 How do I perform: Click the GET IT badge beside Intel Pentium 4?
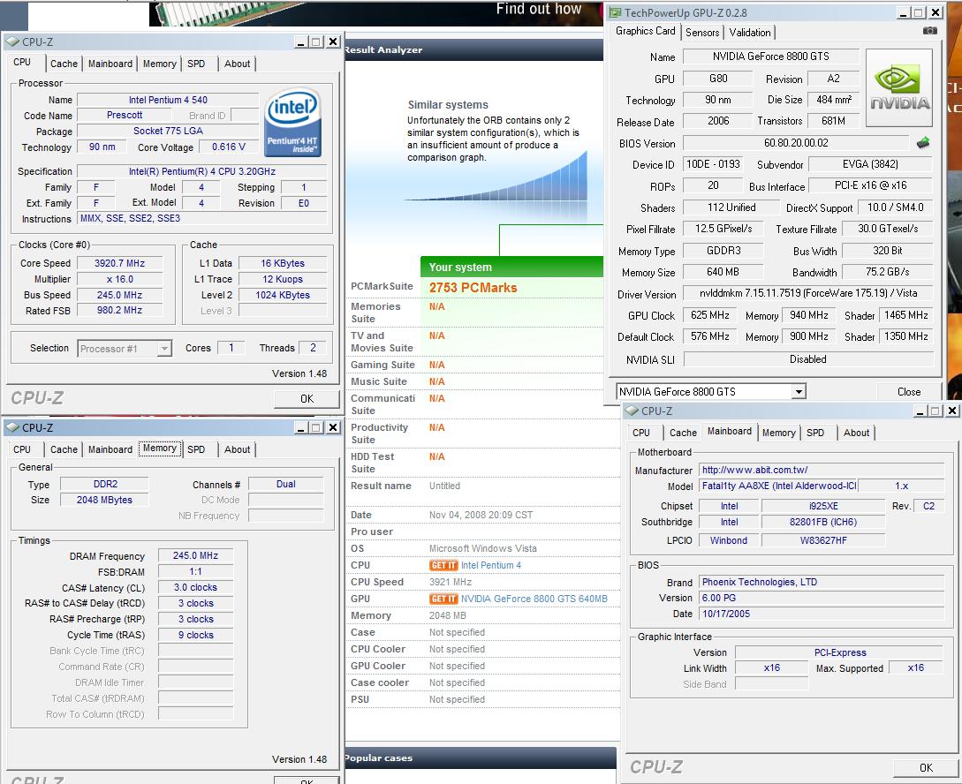click(443, 565)
